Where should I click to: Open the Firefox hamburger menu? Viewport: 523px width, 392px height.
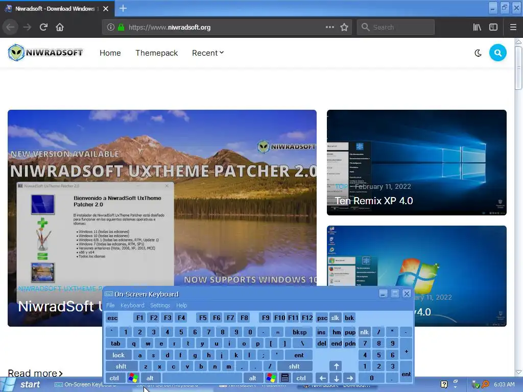pyautogui.click(x=513, y=28)
